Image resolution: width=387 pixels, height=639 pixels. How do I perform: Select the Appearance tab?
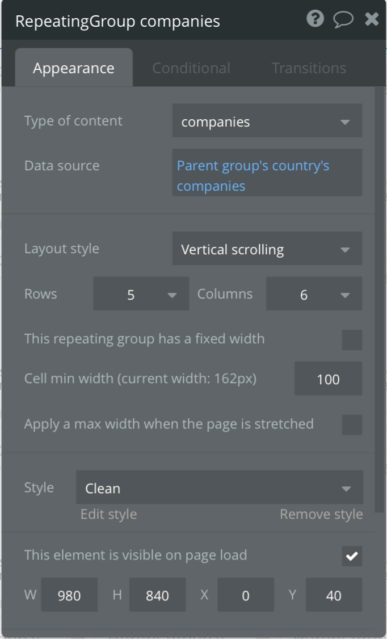click(74, 68)
